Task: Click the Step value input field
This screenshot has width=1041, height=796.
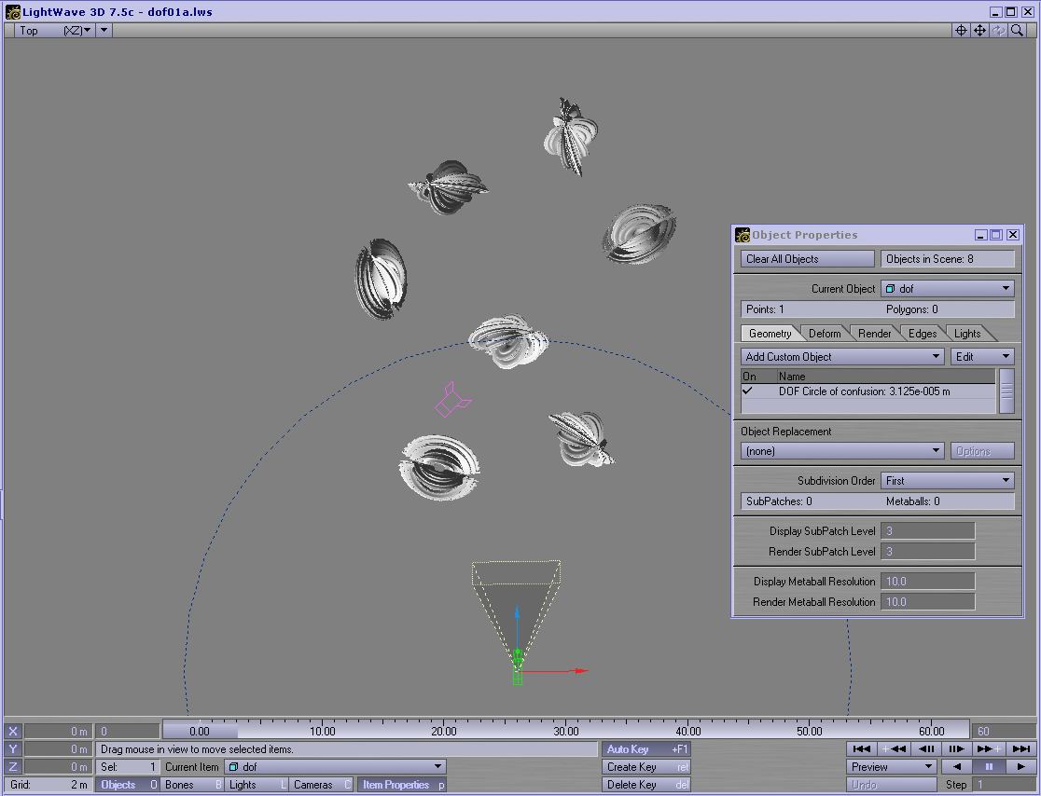Action: 1003,785
